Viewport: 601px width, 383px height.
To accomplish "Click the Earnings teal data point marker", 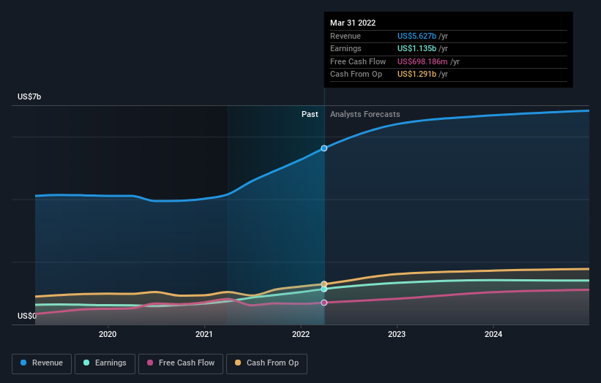I will [x=324, y=289].
